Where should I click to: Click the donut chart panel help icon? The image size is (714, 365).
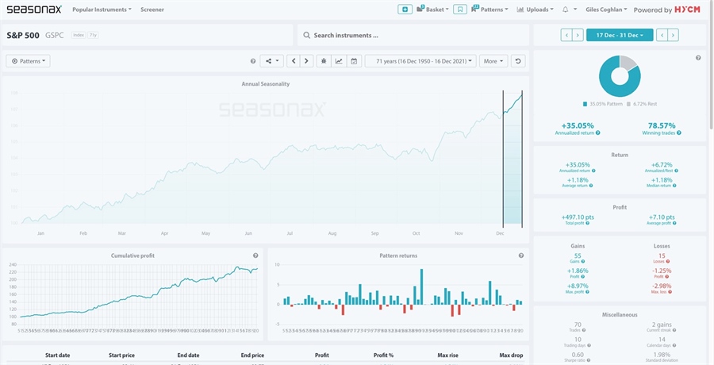click(x=698, y=58)
